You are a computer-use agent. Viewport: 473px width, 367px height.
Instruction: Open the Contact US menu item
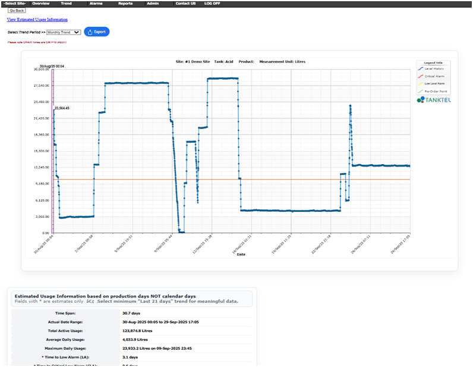(185, 4)
